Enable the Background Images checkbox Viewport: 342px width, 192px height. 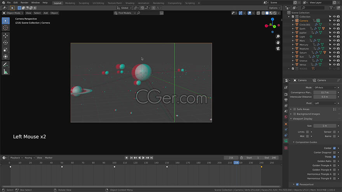click(295, 114)
